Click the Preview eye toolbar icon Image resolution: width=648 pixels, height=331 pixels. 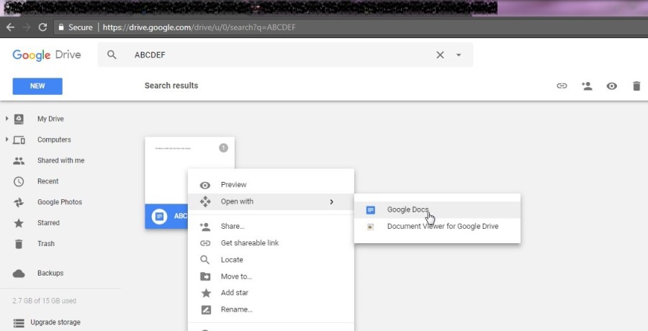[611, 86]
